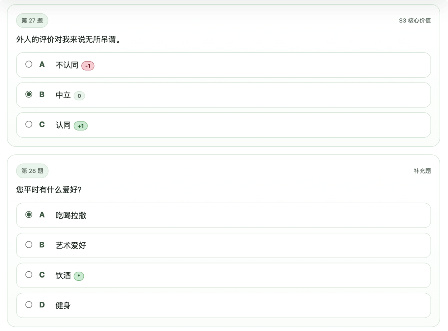Click question text 外人的评价对我来说无所吊谓
448x331 pixels.
68,40
